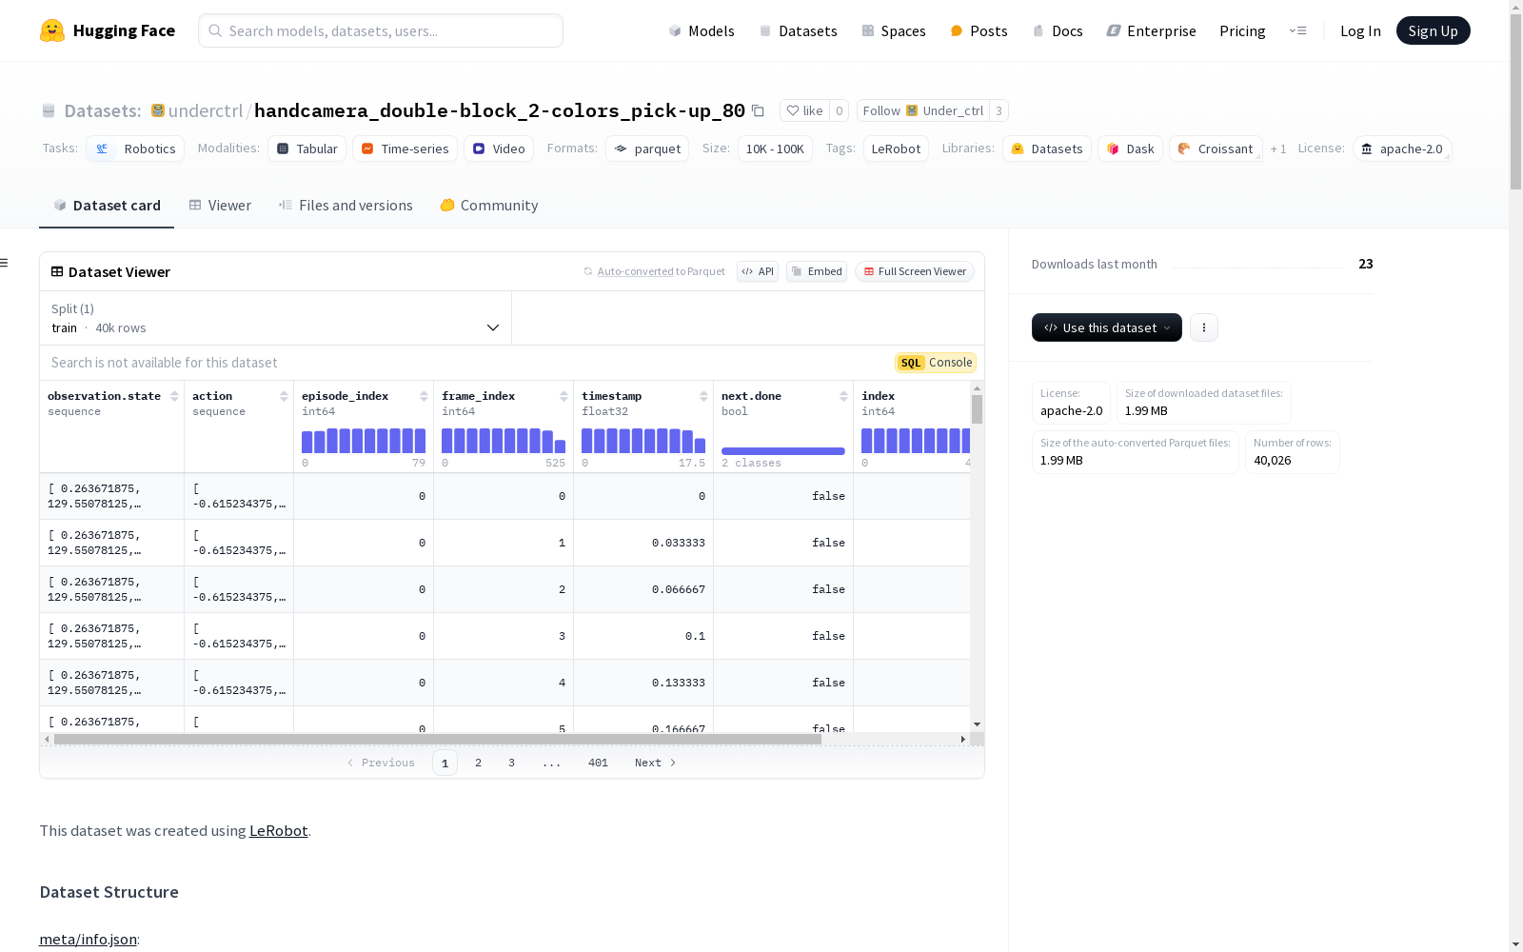
Task: Sort the action column
Action: click(x=284, y=396)
